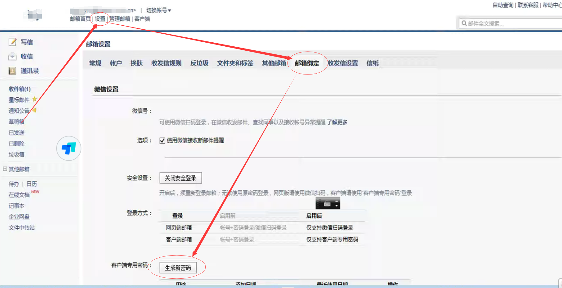The height and width of the screenshot is (288, 562).
Task: Open the 切换帐号 dropdown
Action: [159, 10]
